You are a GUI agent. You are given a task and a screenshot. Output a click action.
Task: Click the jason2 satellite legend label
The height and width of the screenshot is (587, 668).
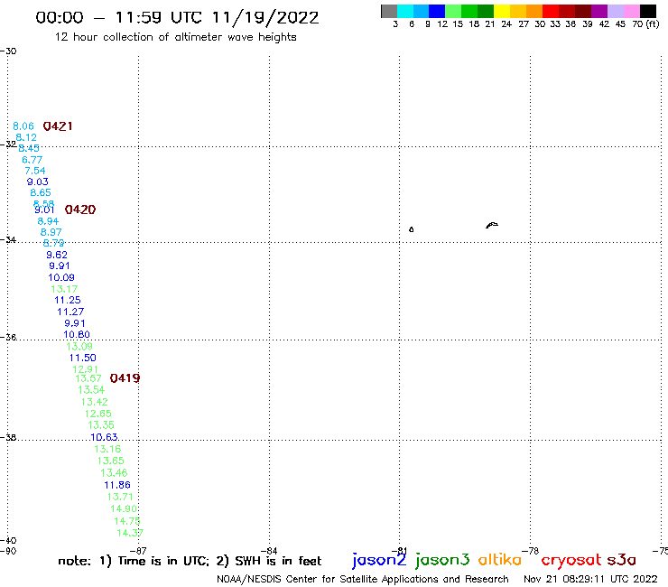pyautogui.click(x=379, y=560)
